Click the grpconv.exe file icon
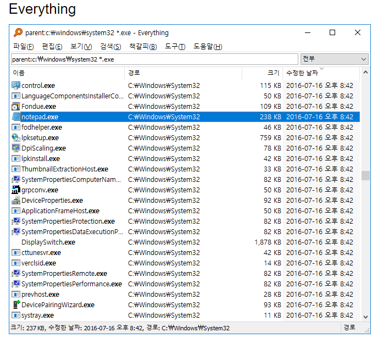The width and height of the screenshot is (378, 338). click(x=16, y=190)
